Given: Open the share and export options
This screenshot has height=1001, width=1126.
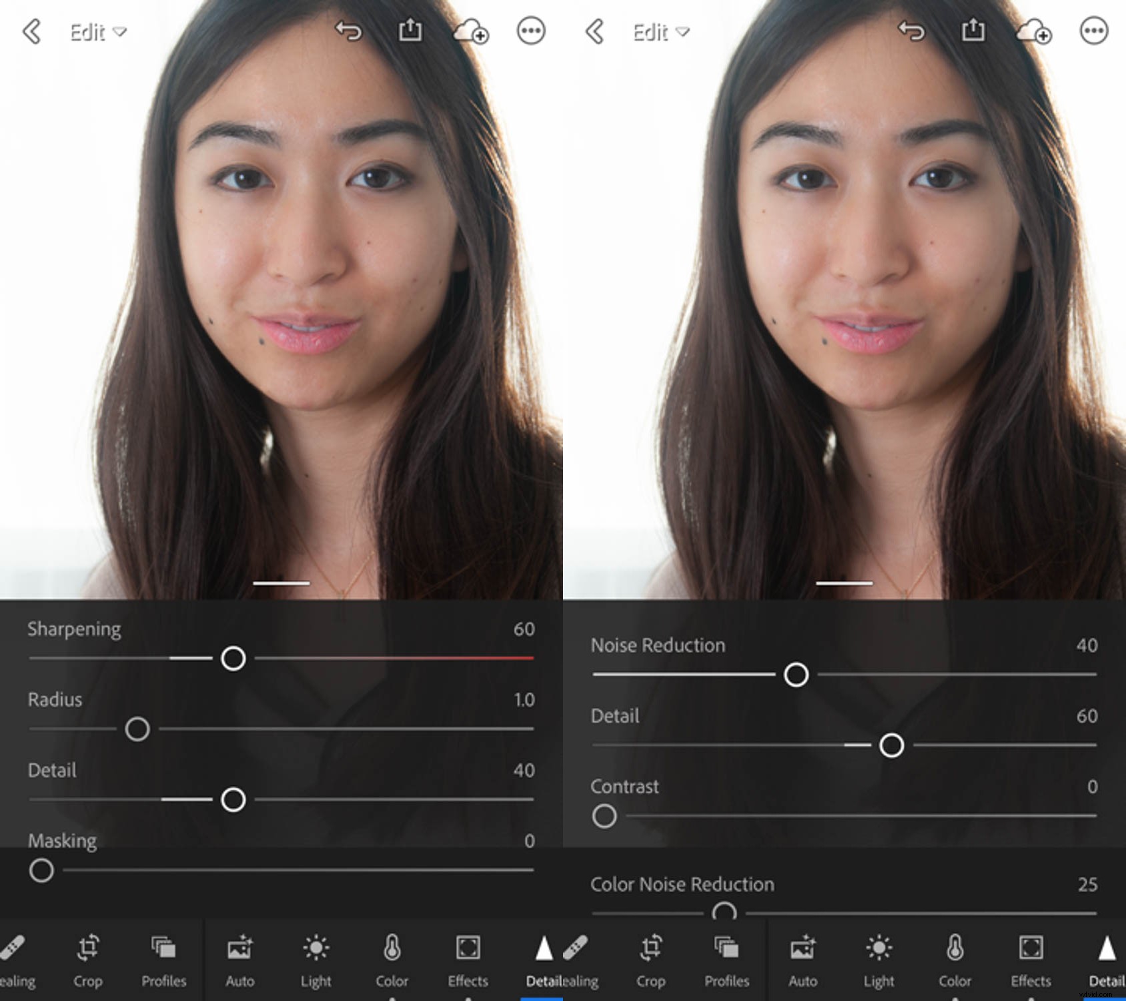Looking at the screenshot, I should tap(410, 31).
